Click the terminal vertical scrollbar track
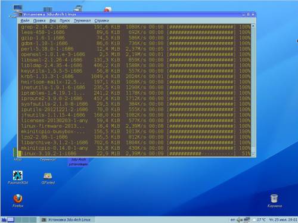Screen dimensions: 298x223 253,90
